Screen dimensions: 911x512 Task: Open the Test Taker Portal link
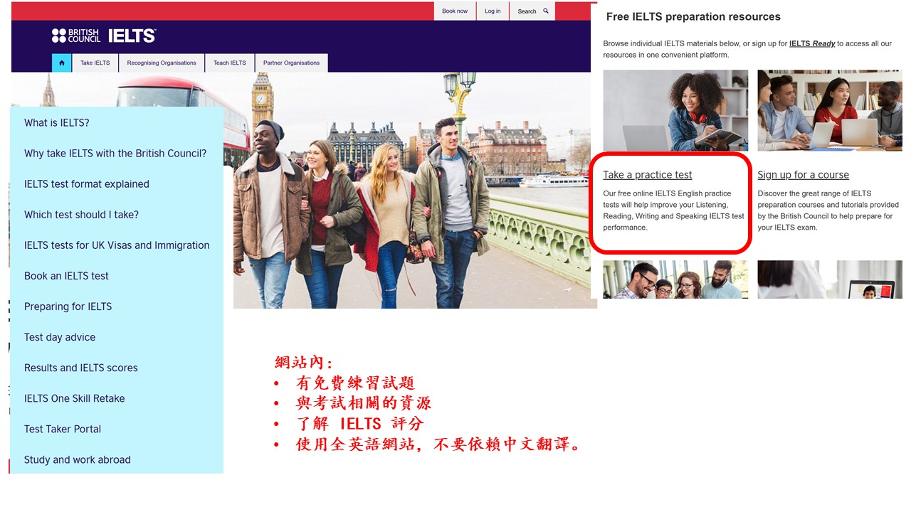click(63, 429)
